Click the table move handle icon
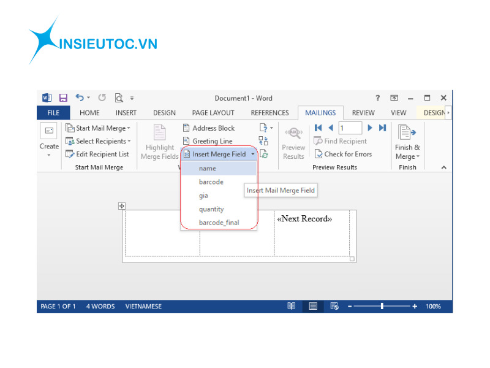The height and width of the screenshot is (368, 490). [121, 207]
